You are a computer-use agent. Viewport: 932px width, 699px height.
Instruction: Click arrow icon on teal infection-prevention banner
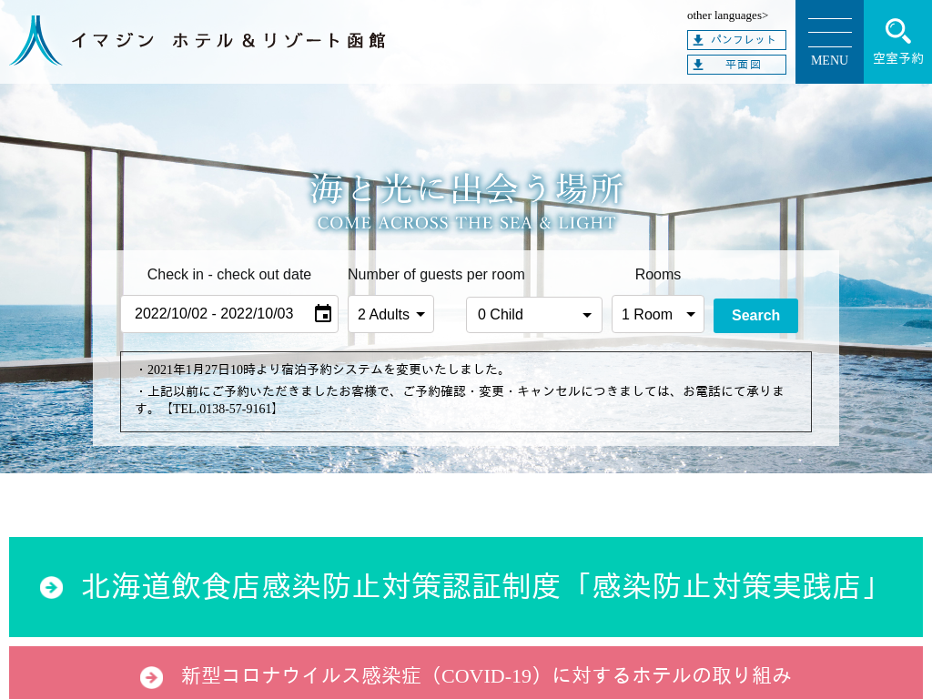[52, 588]
